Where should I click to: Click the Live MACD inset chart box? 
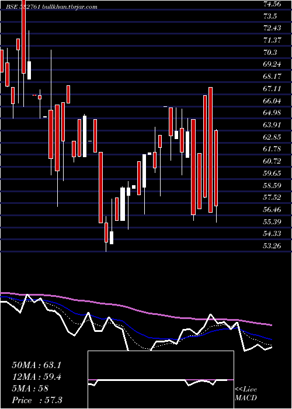tap(161, 380)
